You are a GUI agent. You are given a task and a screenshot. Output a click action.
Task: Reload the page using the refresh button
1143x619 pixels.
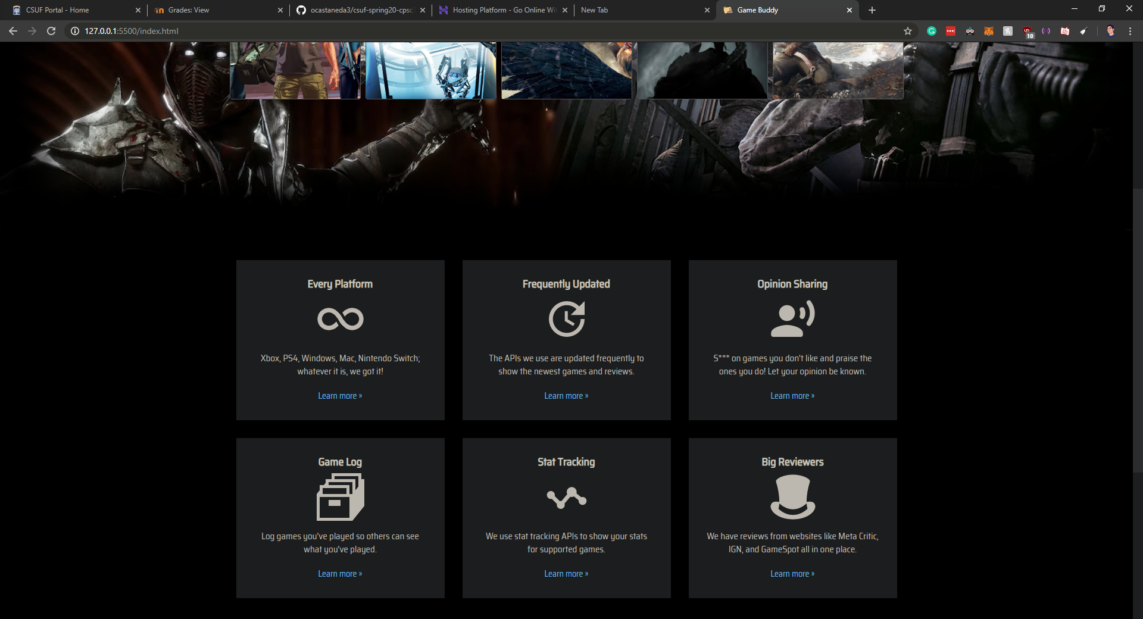pos(51,31)
